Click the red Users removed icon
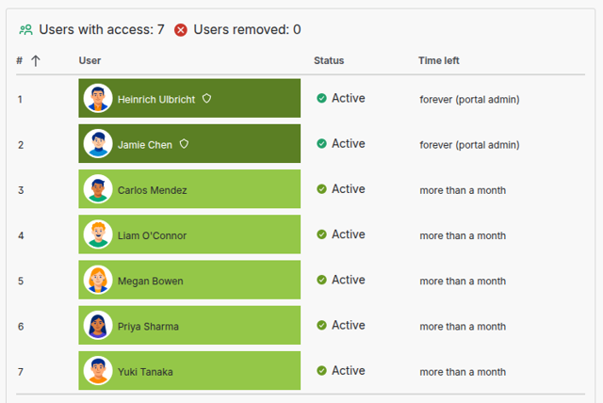603x403 pixels. coord(181,30)
